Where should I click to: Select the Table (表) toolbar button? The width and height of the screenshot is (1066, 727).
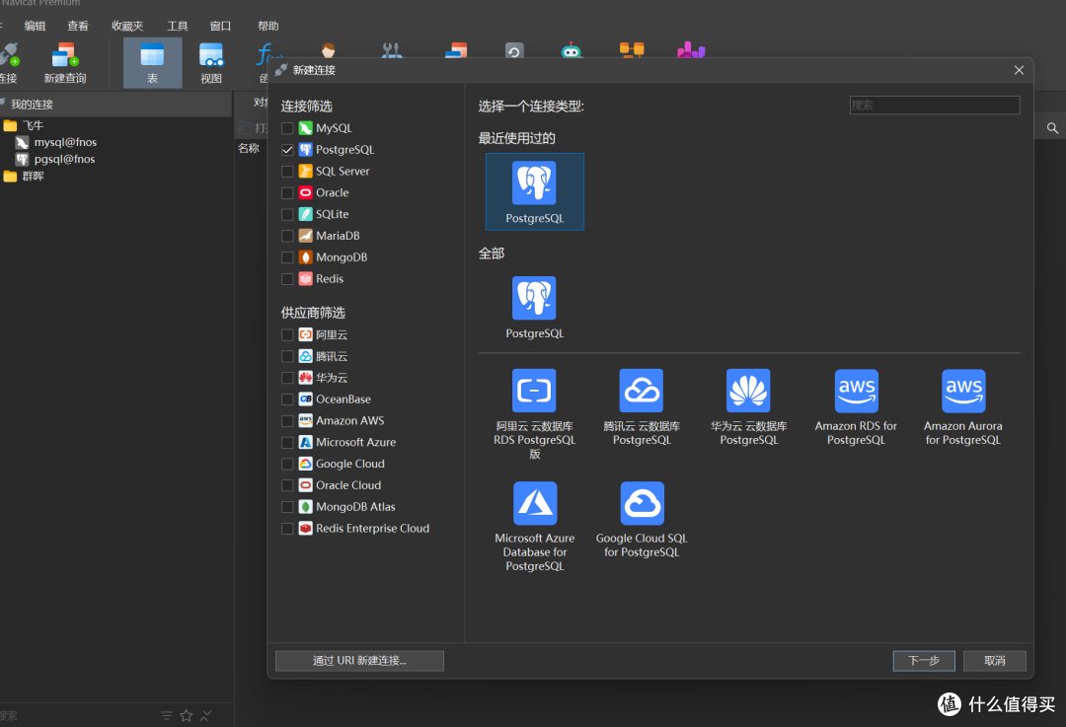coord(152,63)
